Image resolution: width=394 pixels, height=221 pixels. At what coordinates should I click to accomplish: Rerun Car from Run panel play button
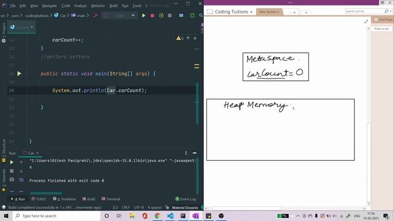click(12, 162)
